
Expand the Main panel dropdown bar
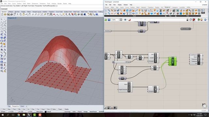[x=171, y=16]
